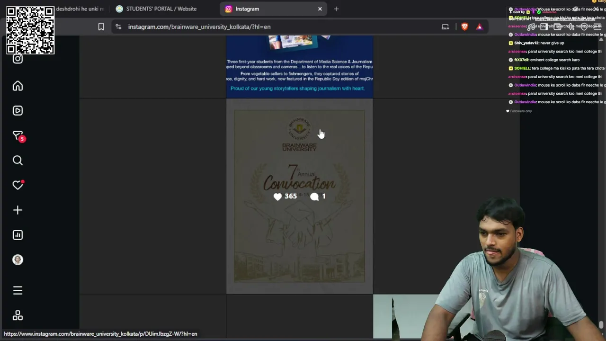Image resolution: width=606 pixels, height=341 pixels.
Task: Click the screen icon left of Brave Shields
Action: click(445, 27)
